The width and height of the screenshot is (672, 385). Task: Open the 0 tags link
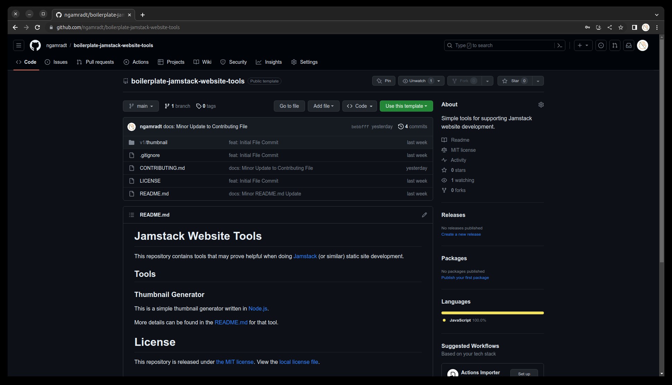click(206, 106)
